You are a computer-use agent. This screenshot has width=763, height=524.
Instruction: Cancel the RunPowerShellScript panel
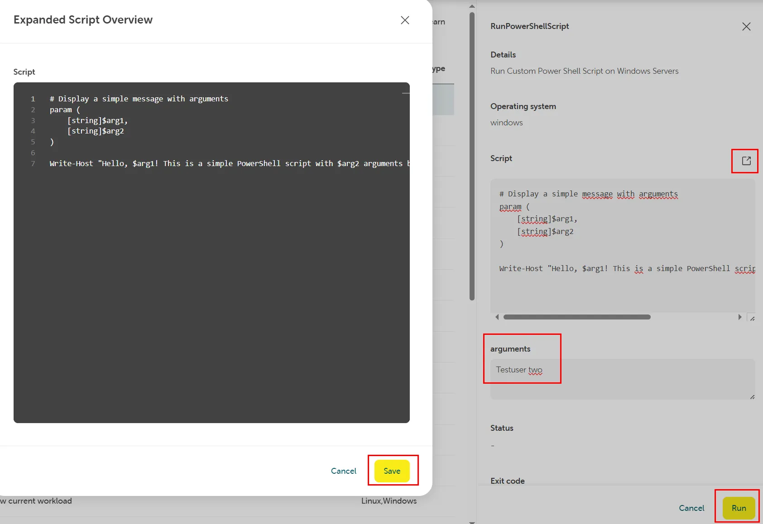(691, 508)
